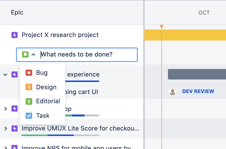This screenshot has width=226, height=149.
Task: Click the orange today marker on the timeline
Action: tap(162, 26)
